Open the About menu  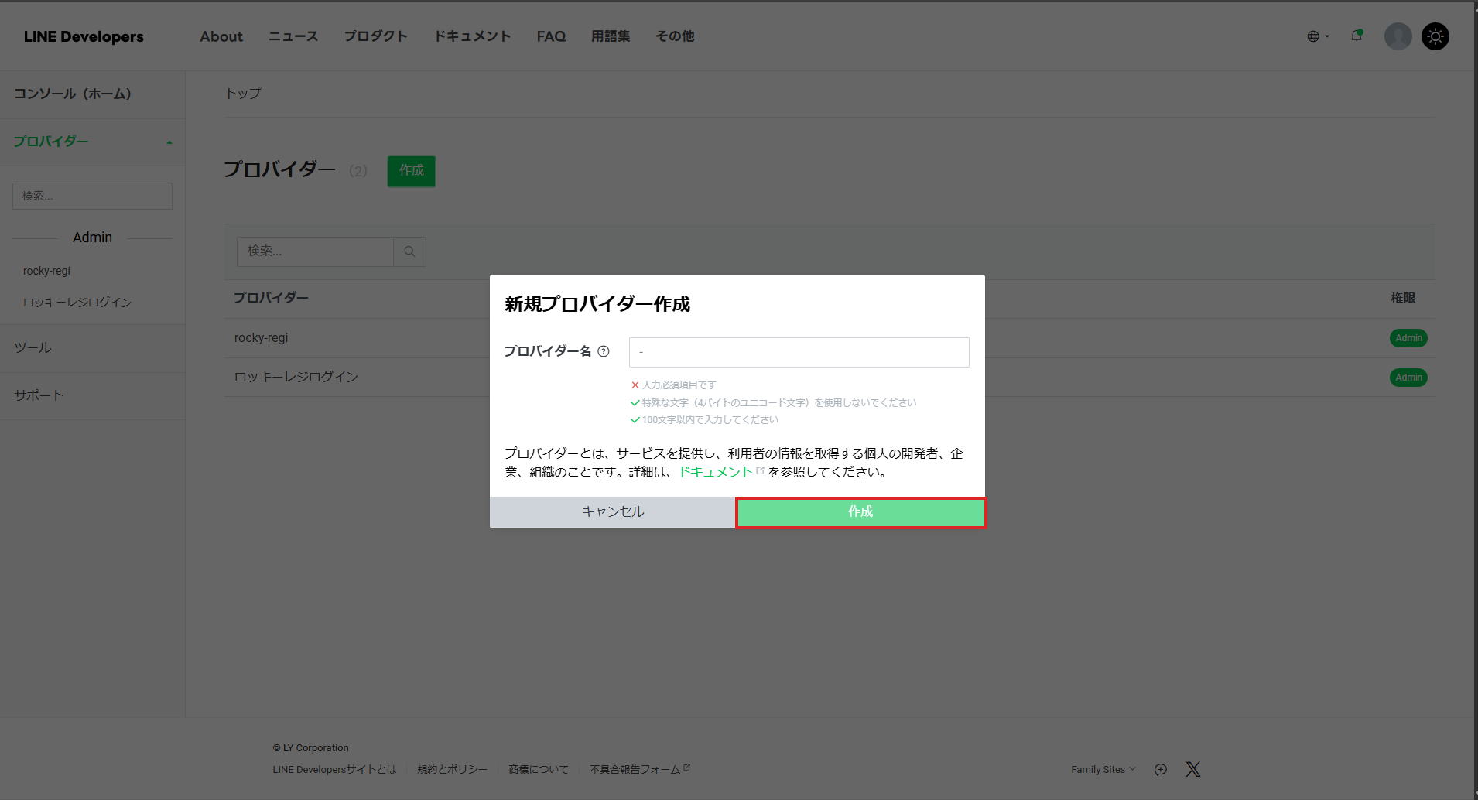[x=221, y=36]
